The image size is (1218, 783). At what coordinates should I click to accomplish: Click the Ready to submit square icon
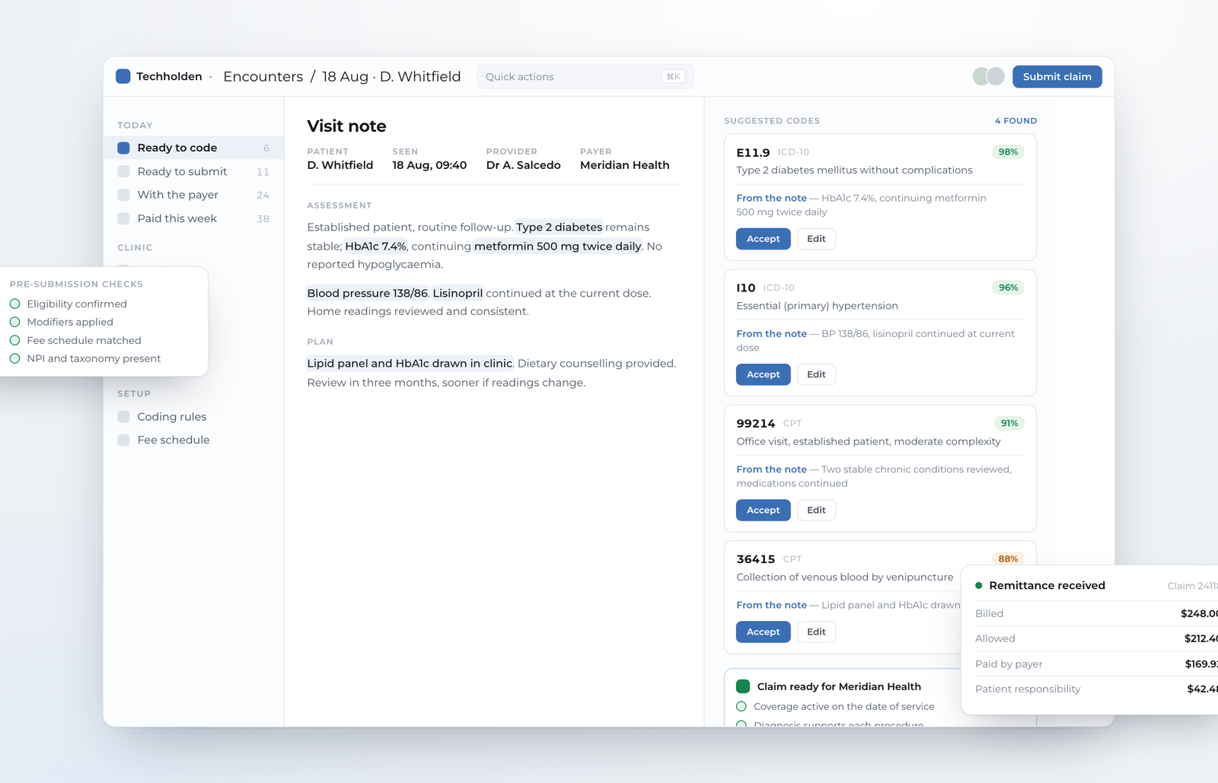click(x=123, y=171)
